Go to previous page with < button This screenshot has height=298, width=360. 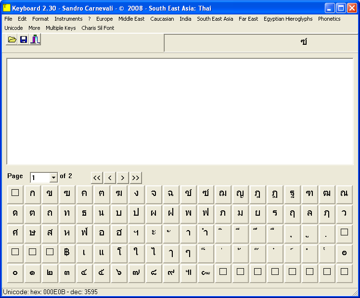click(110, 178)
